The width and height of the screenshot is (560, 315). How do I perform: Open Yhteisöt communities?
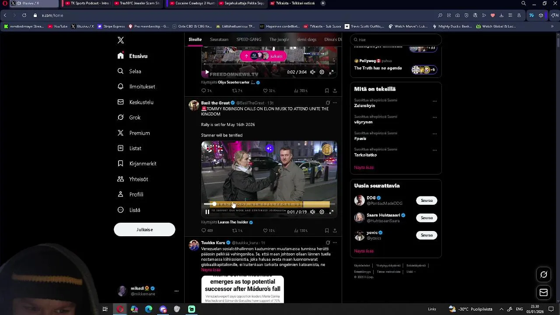[133, 179]
